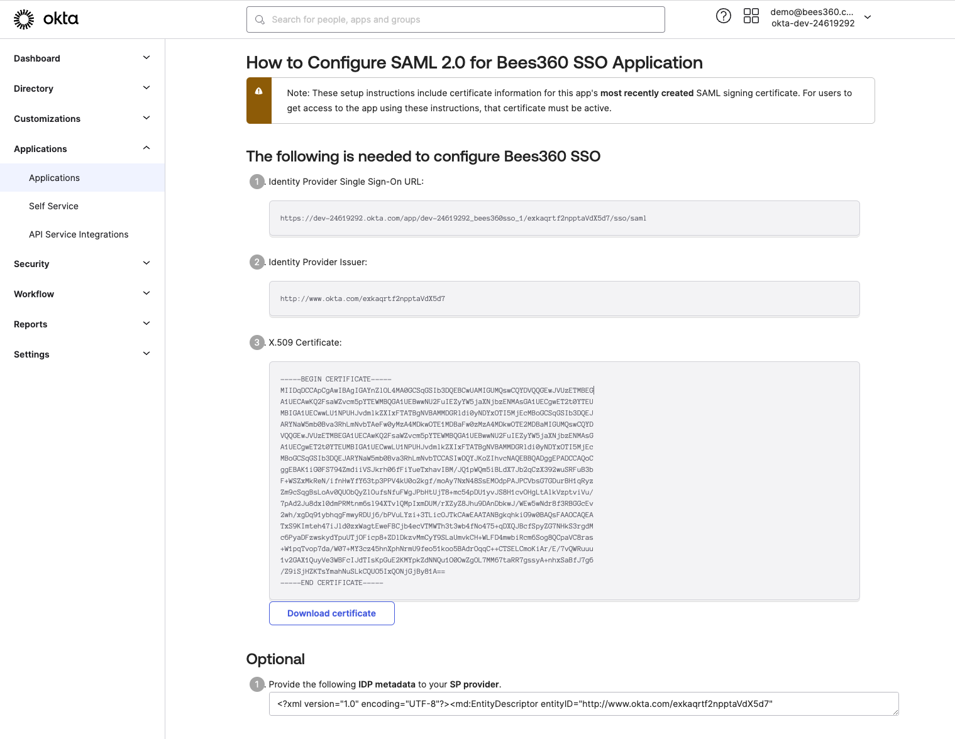Click the Identity Provider Issuer URL box
Screen dimensions: 955x739
click(564, 298)
